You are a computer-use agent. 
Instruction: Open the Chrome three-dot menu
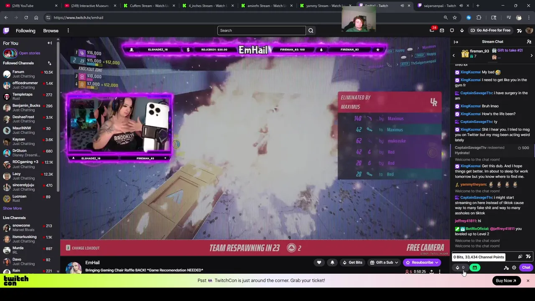coord(529,18)
